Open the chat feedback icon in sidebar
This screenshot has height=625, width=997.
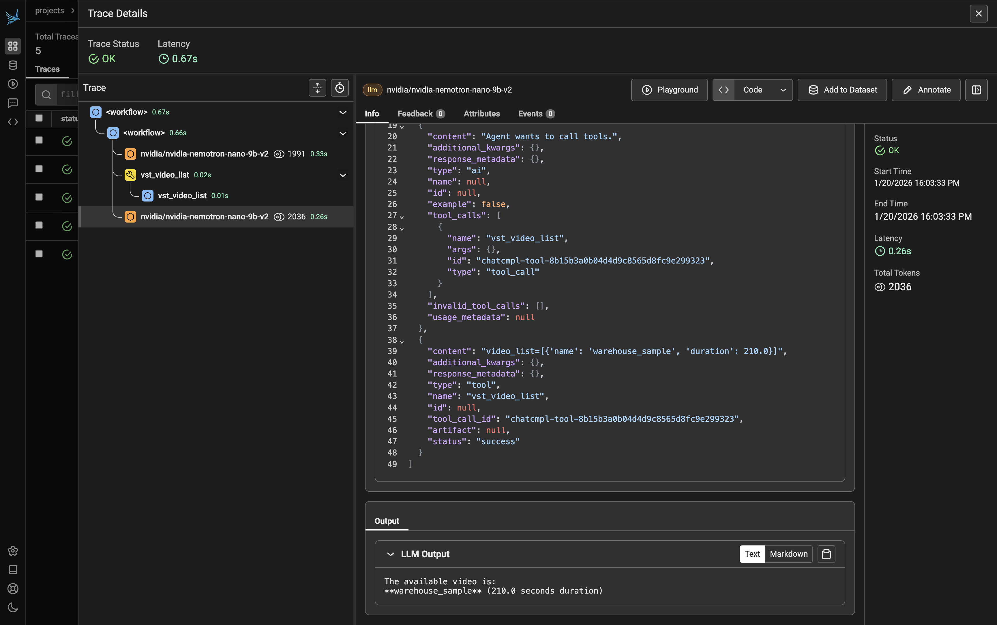tap(12, 103)
